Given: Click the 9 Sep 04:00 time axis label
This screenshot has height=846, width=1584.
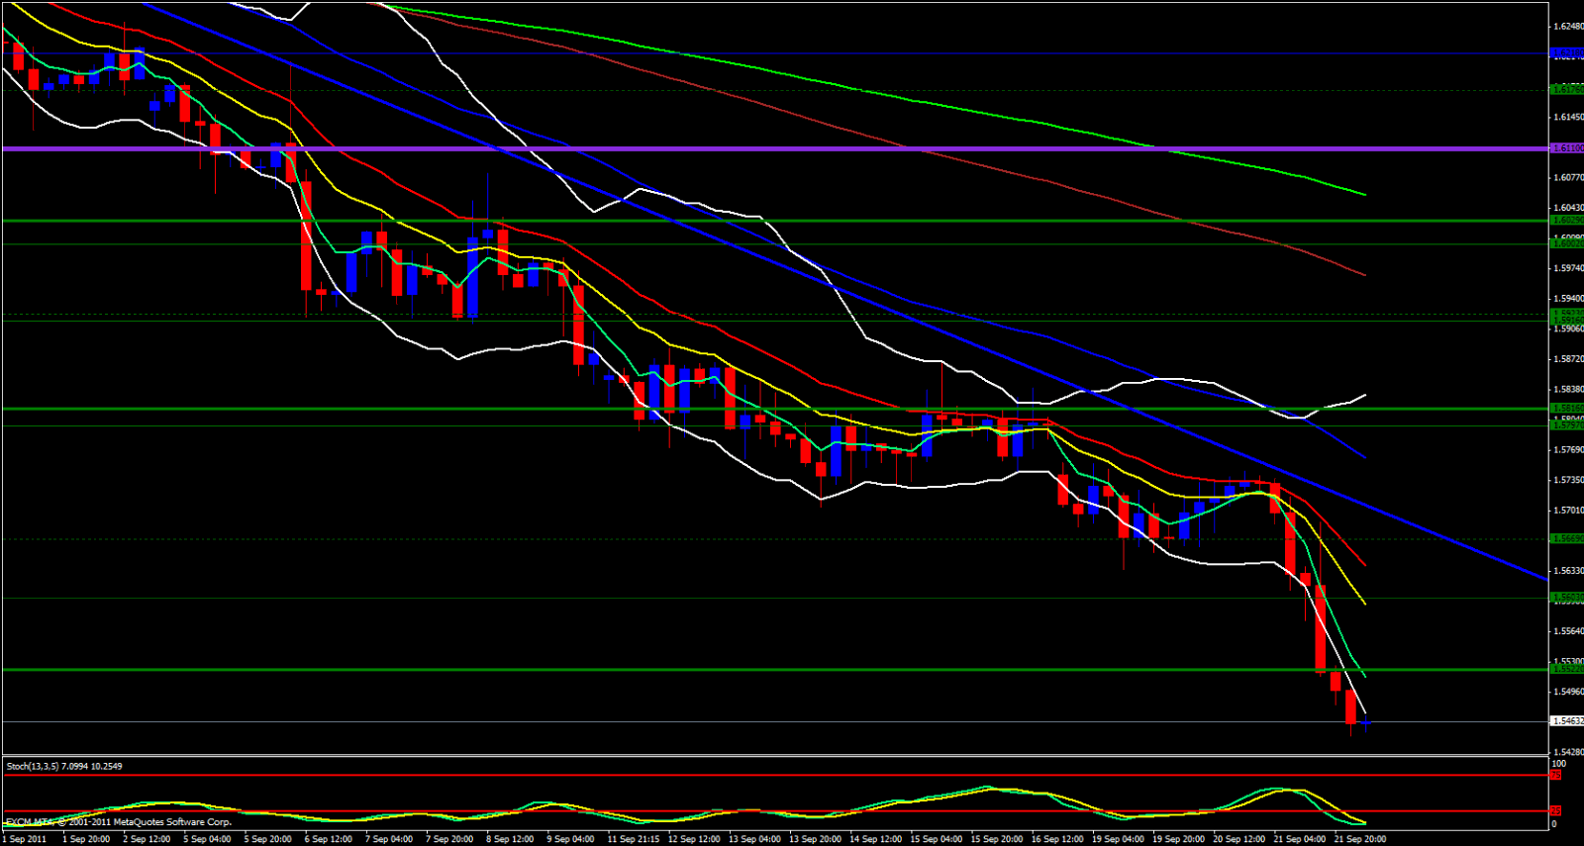Looking at the screenshot, I should (x=570, y=839).
